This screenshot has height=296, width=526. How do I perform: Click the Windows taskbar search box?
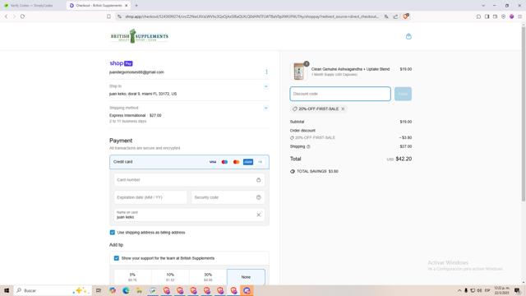52,290
